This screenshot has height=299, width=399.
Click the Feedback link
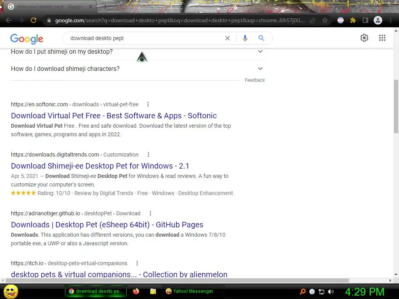pos(255,80)
